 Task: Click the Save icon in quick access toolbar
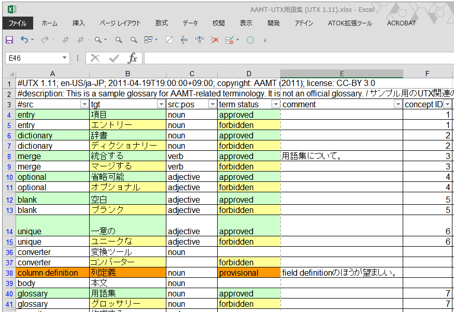pyautogui.click(x=9, y=40)
